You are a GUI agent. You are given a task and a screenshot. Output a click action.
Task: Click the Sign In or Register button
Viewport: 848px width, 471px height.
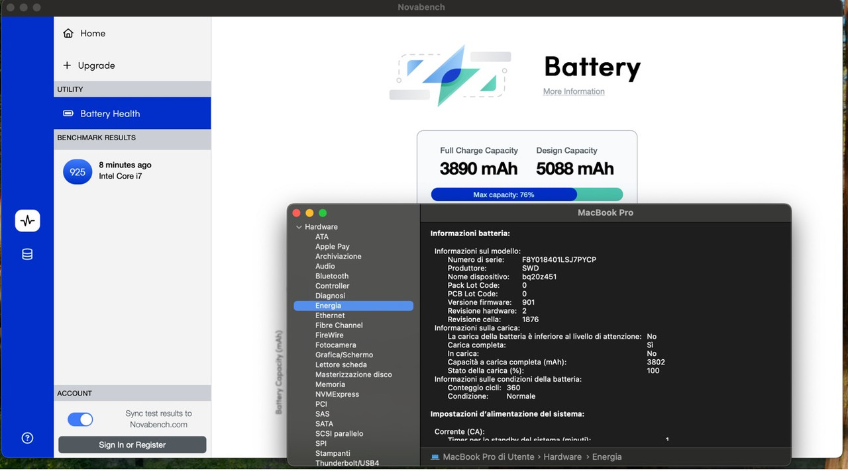[132, 445]
